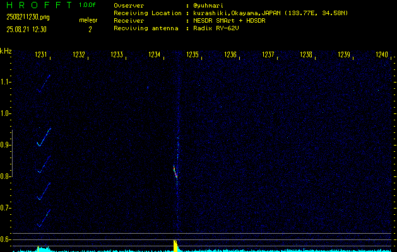Click the meteor label
This screenshot has height=252, width=397.
pyautogui.click(x=88, y=20)
